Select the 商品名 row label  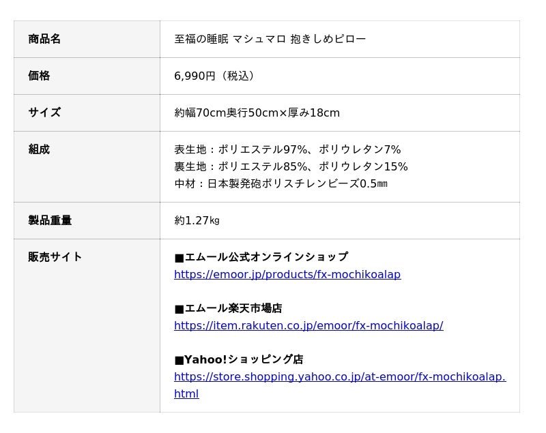(x=44, y=39)
